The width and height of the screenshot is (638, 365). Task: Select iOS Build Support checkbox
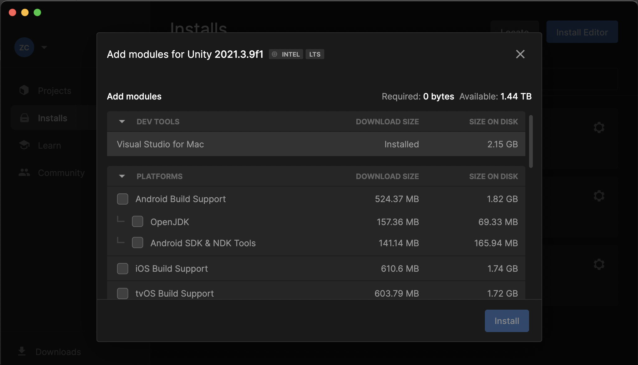tap(123, 269)
